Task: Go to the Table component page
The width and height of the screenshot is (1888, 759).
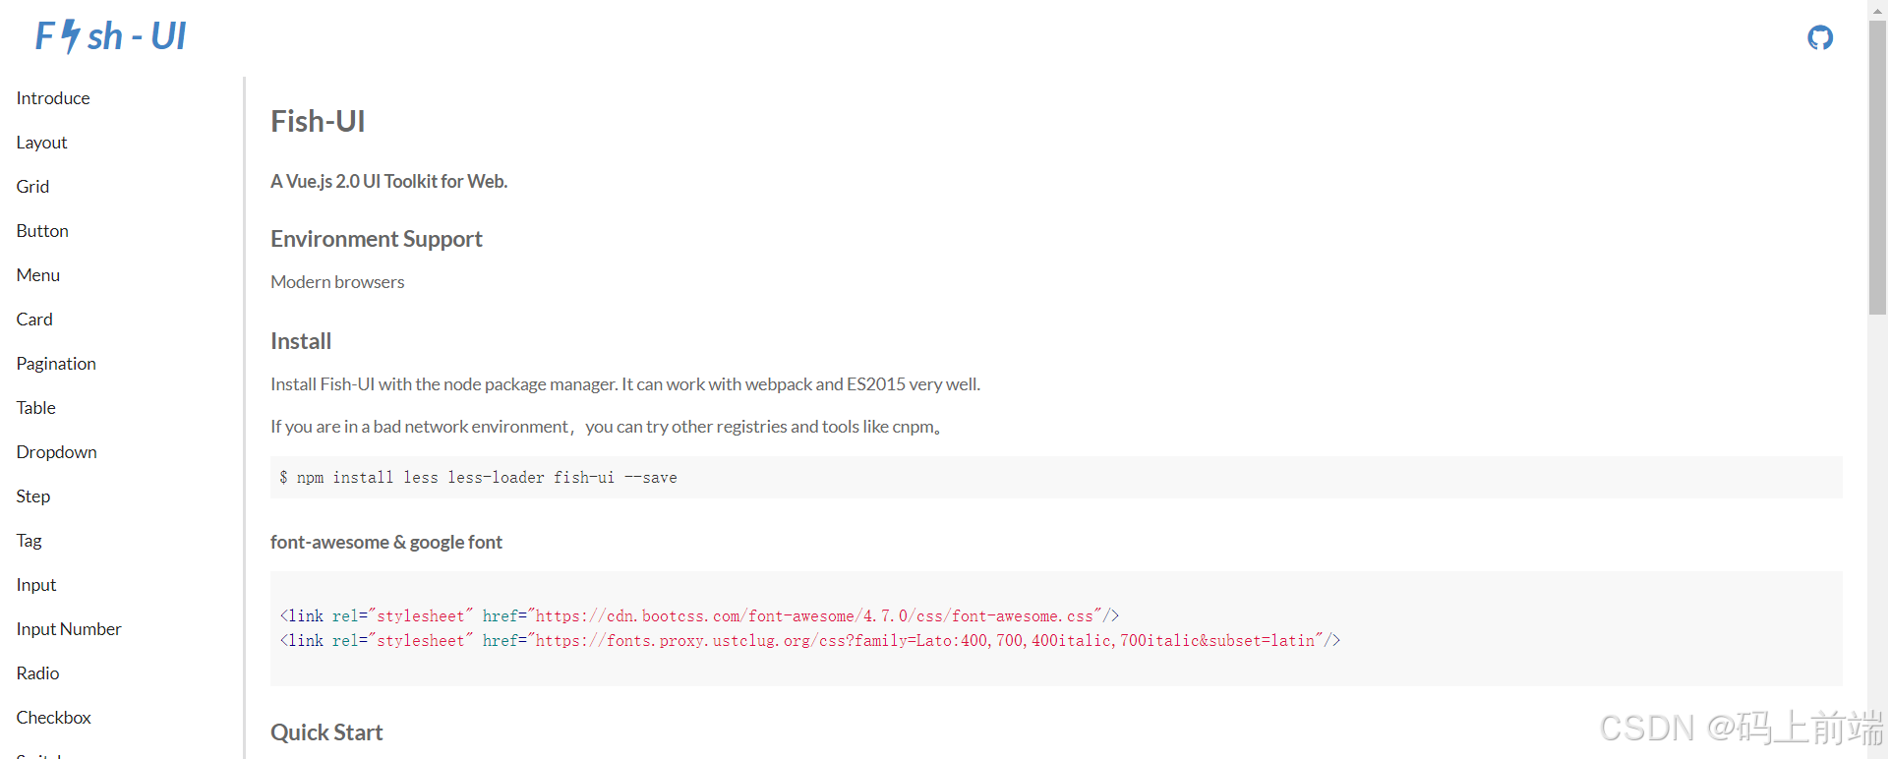Action: pyautogui.click(x=35, y=408)
